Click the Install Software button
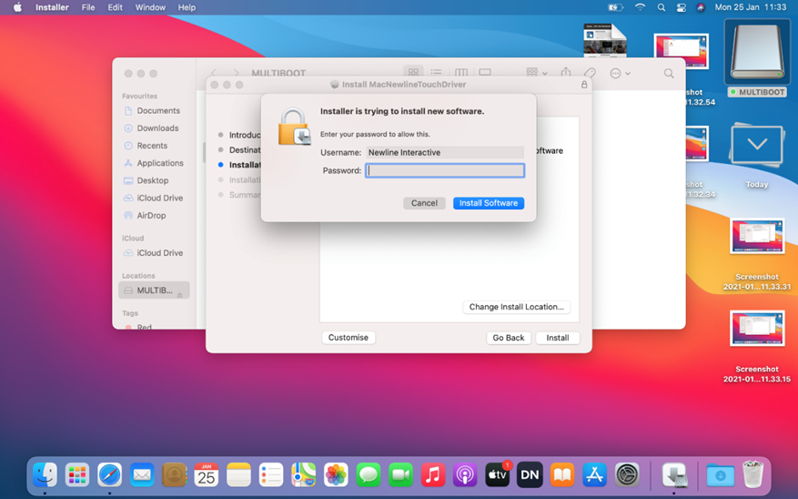Screen dimensions: 798x499 (489, 203)
